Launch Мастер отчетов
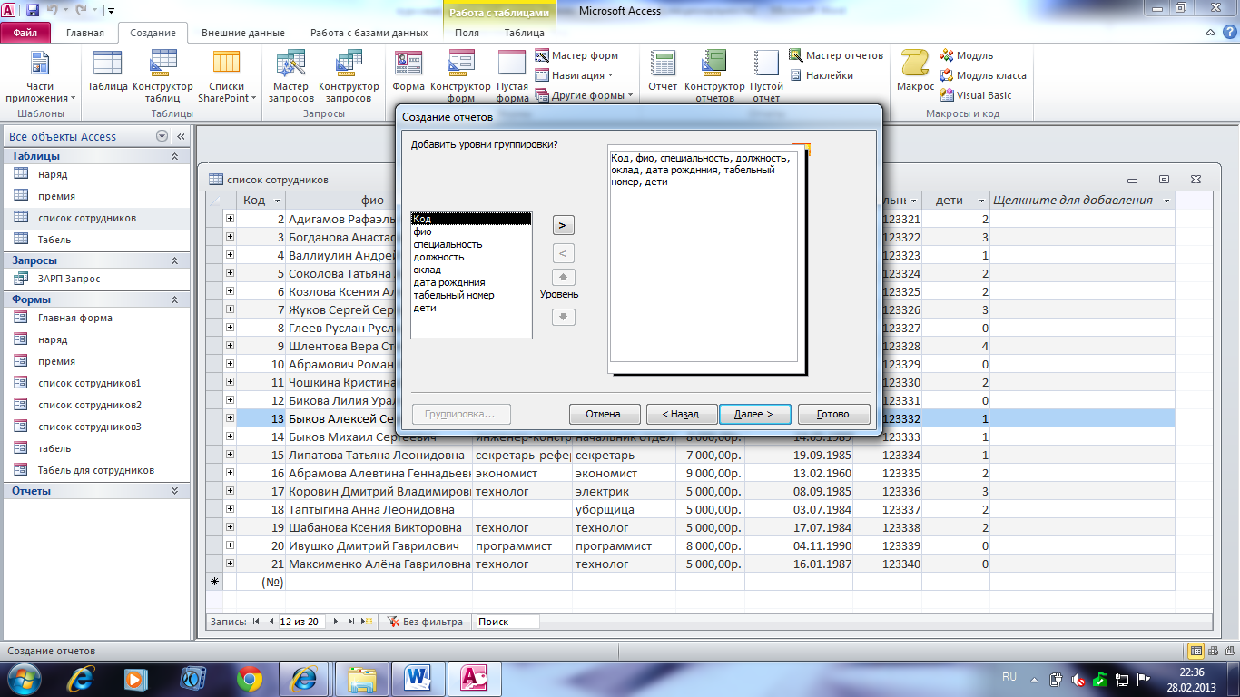The image size is (1240, 697). [836, 55]
